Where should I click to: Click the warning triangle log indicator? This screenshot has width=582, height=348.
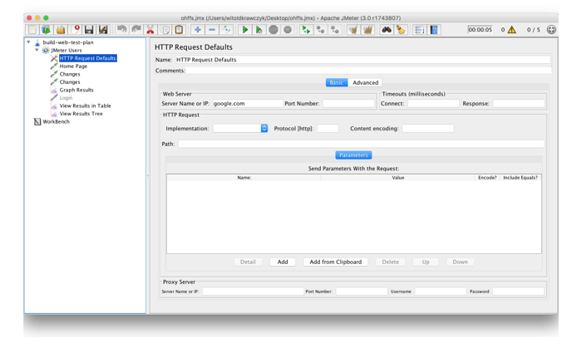(512, 30)
